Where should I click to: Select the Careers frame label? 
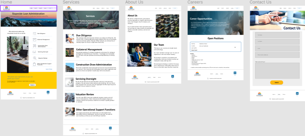coord(195,2)
